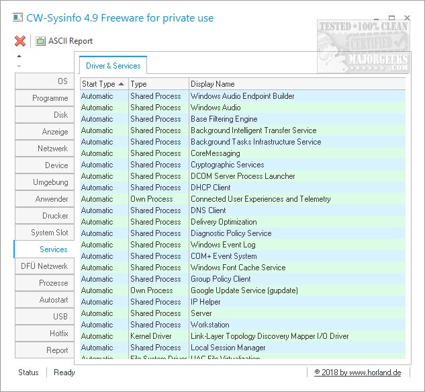Open the Driver & Services tab
The height and width of the screenshot is (392, 425).
[113, 66]
